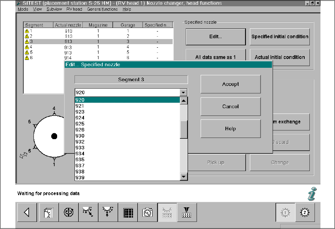Click the green info icon
The image size is (335, 229).
pyautogui.click(x=312, y=194)
